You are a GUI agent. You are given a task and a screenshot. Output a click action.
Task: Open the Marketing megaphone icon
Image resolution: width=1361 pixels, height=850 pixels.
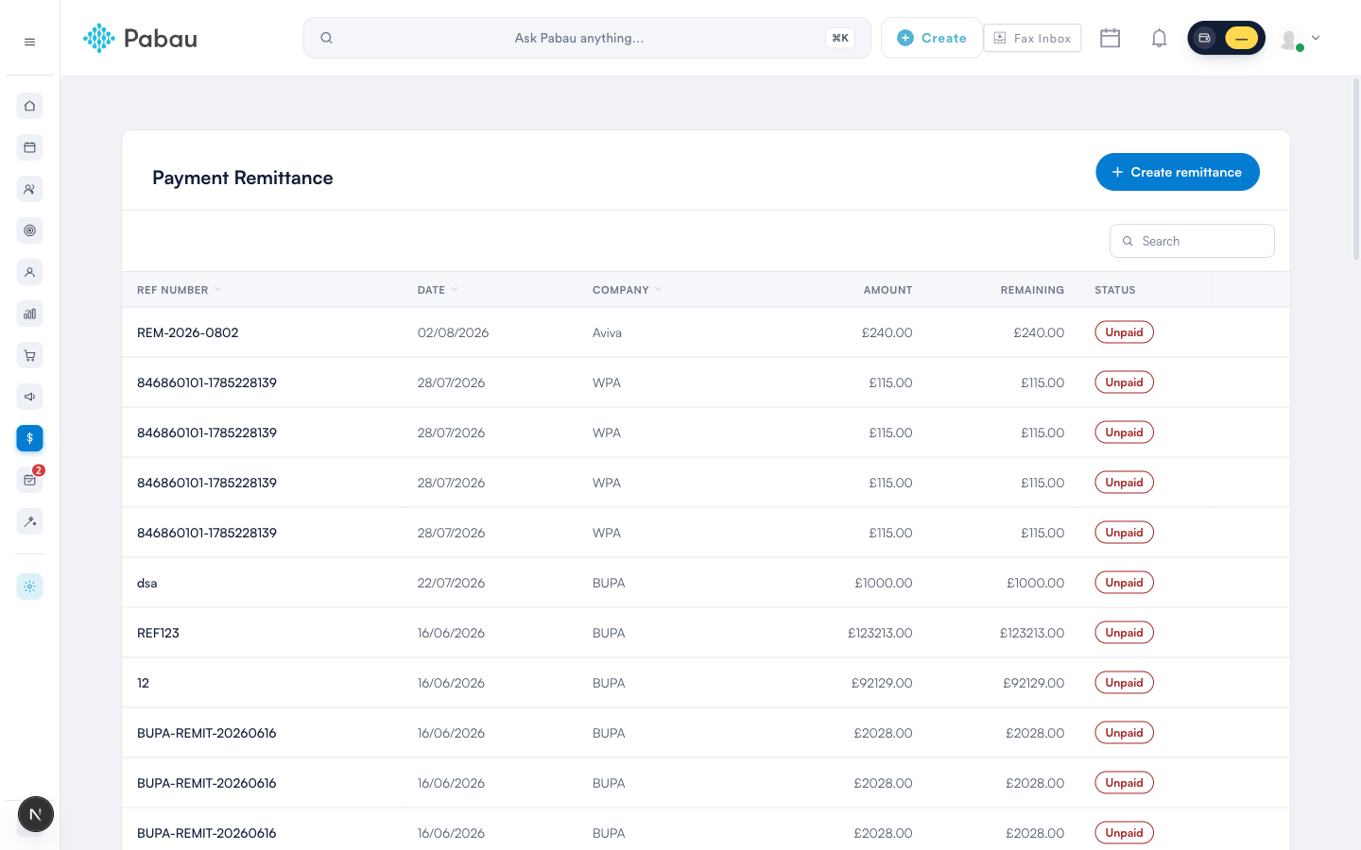(x=29, y=397)
